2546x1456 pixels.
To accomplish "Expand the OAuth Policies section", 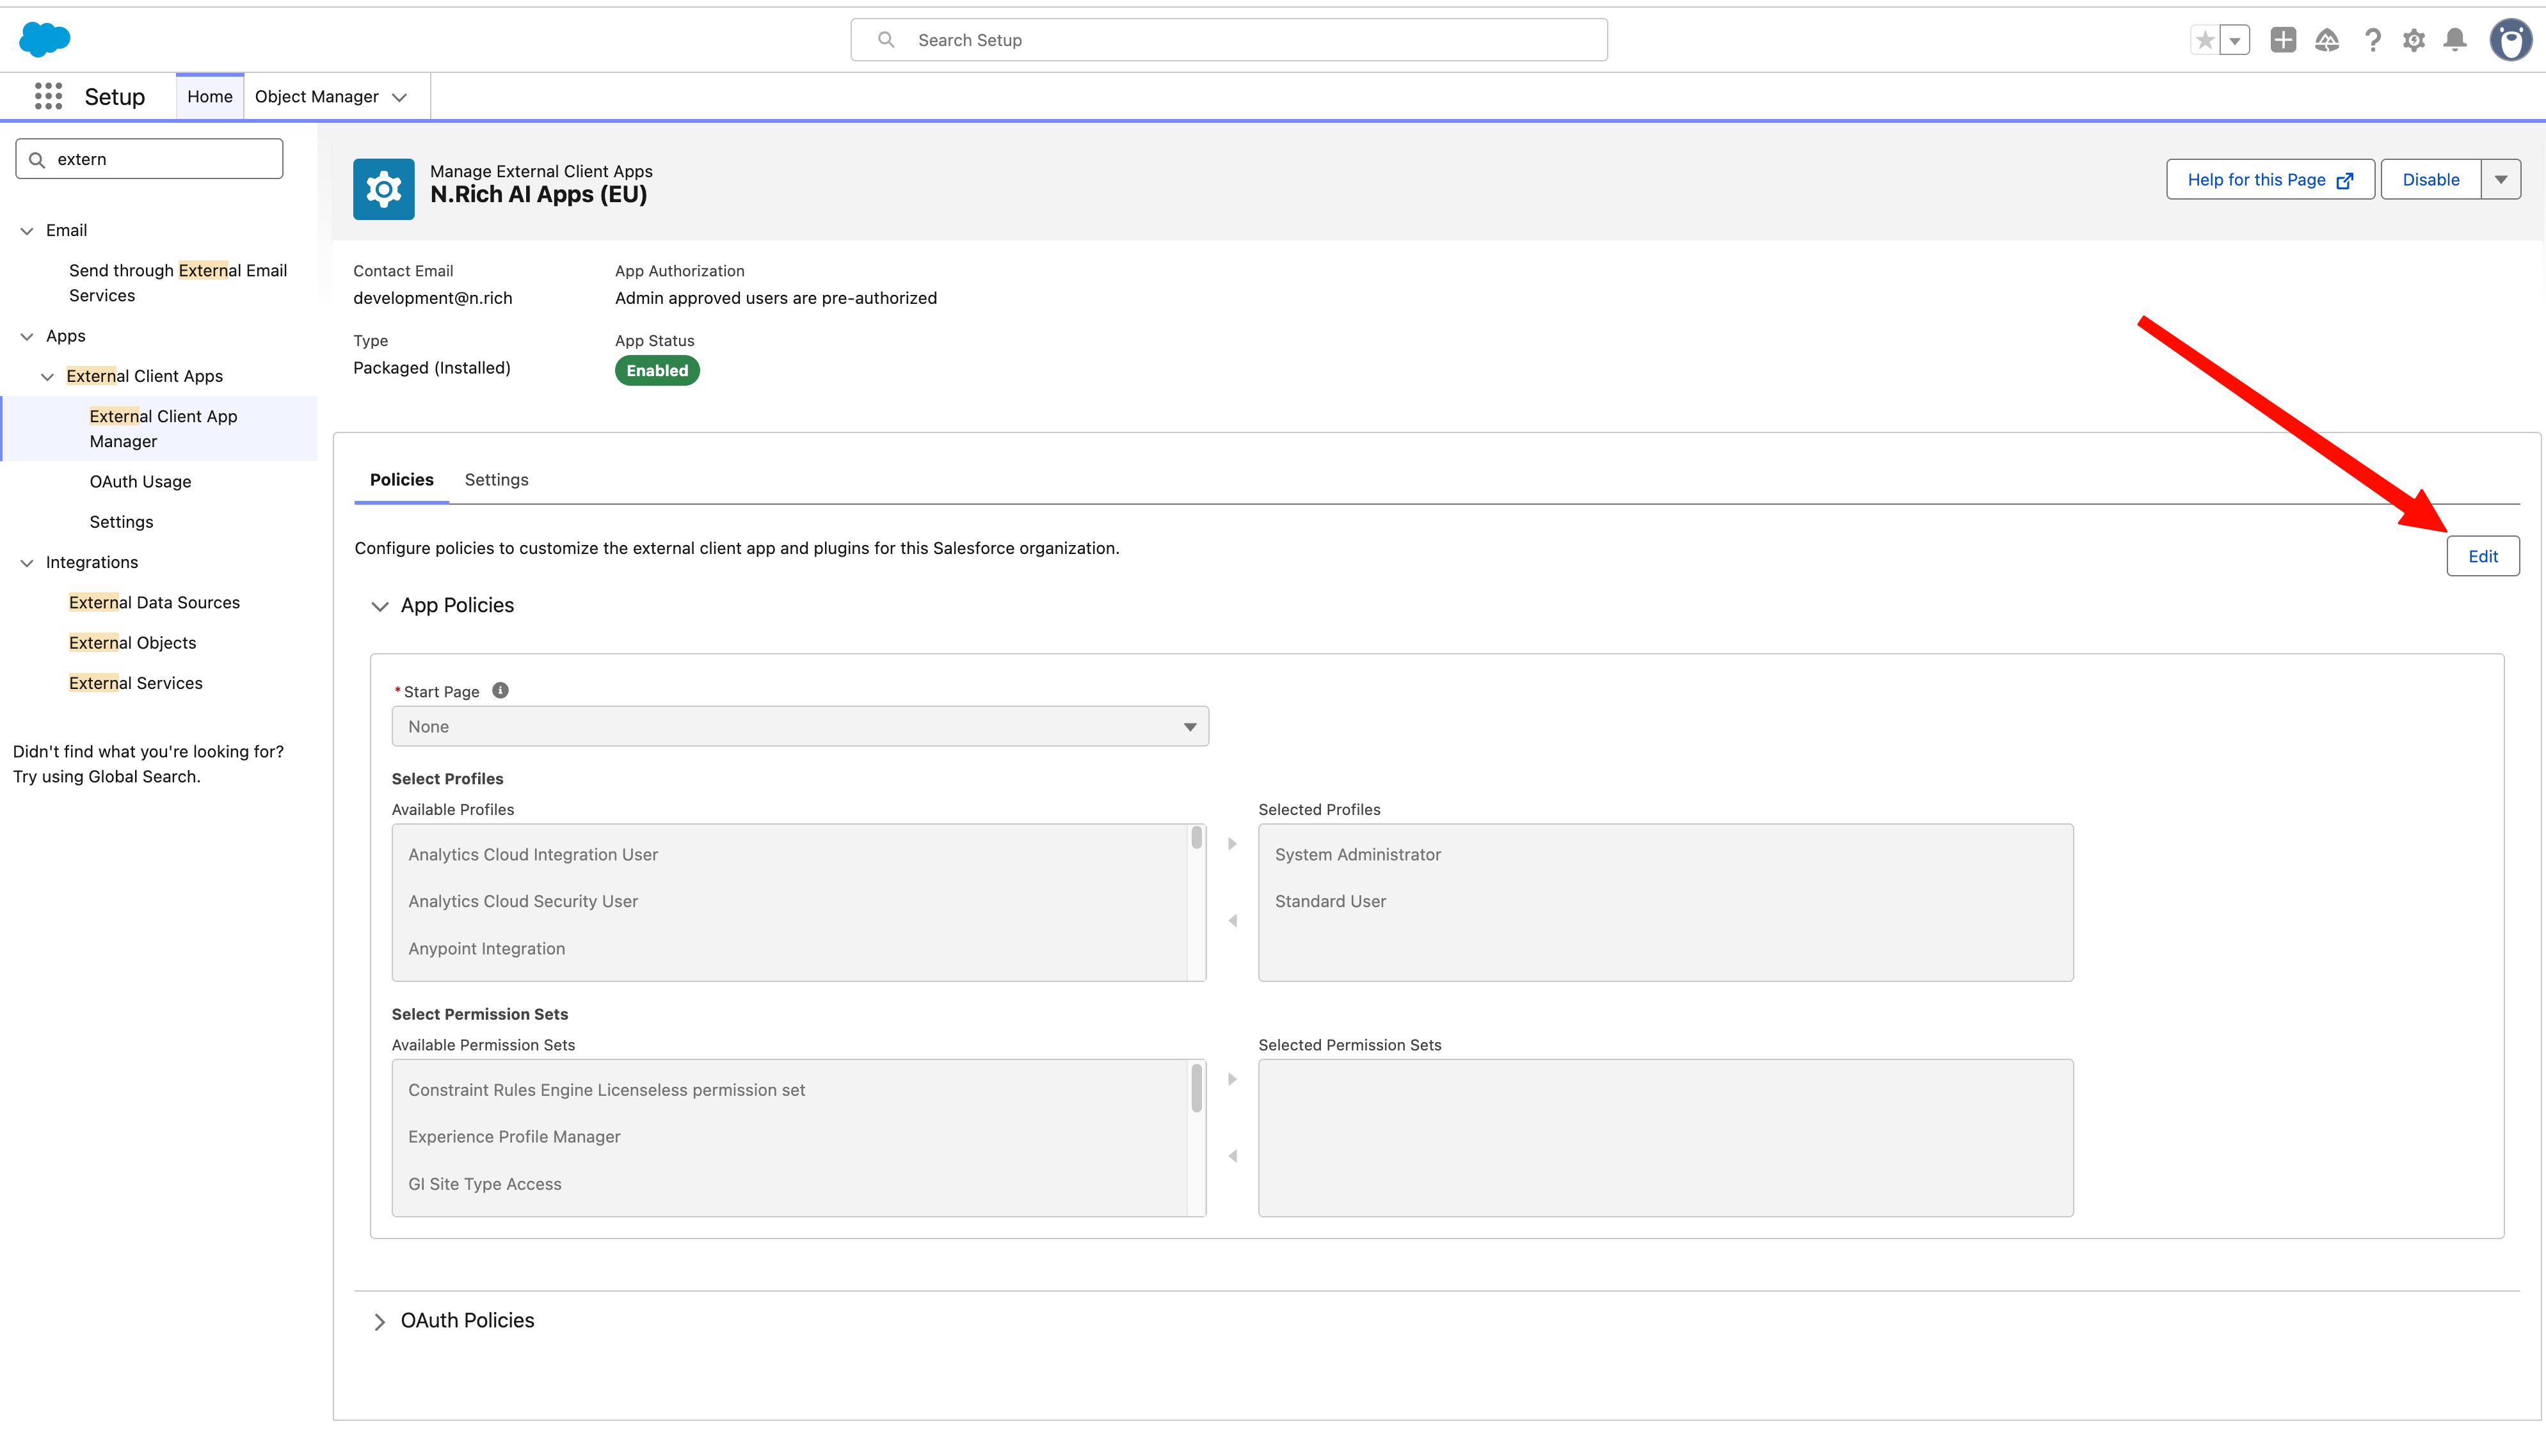I will (380, 1321).
